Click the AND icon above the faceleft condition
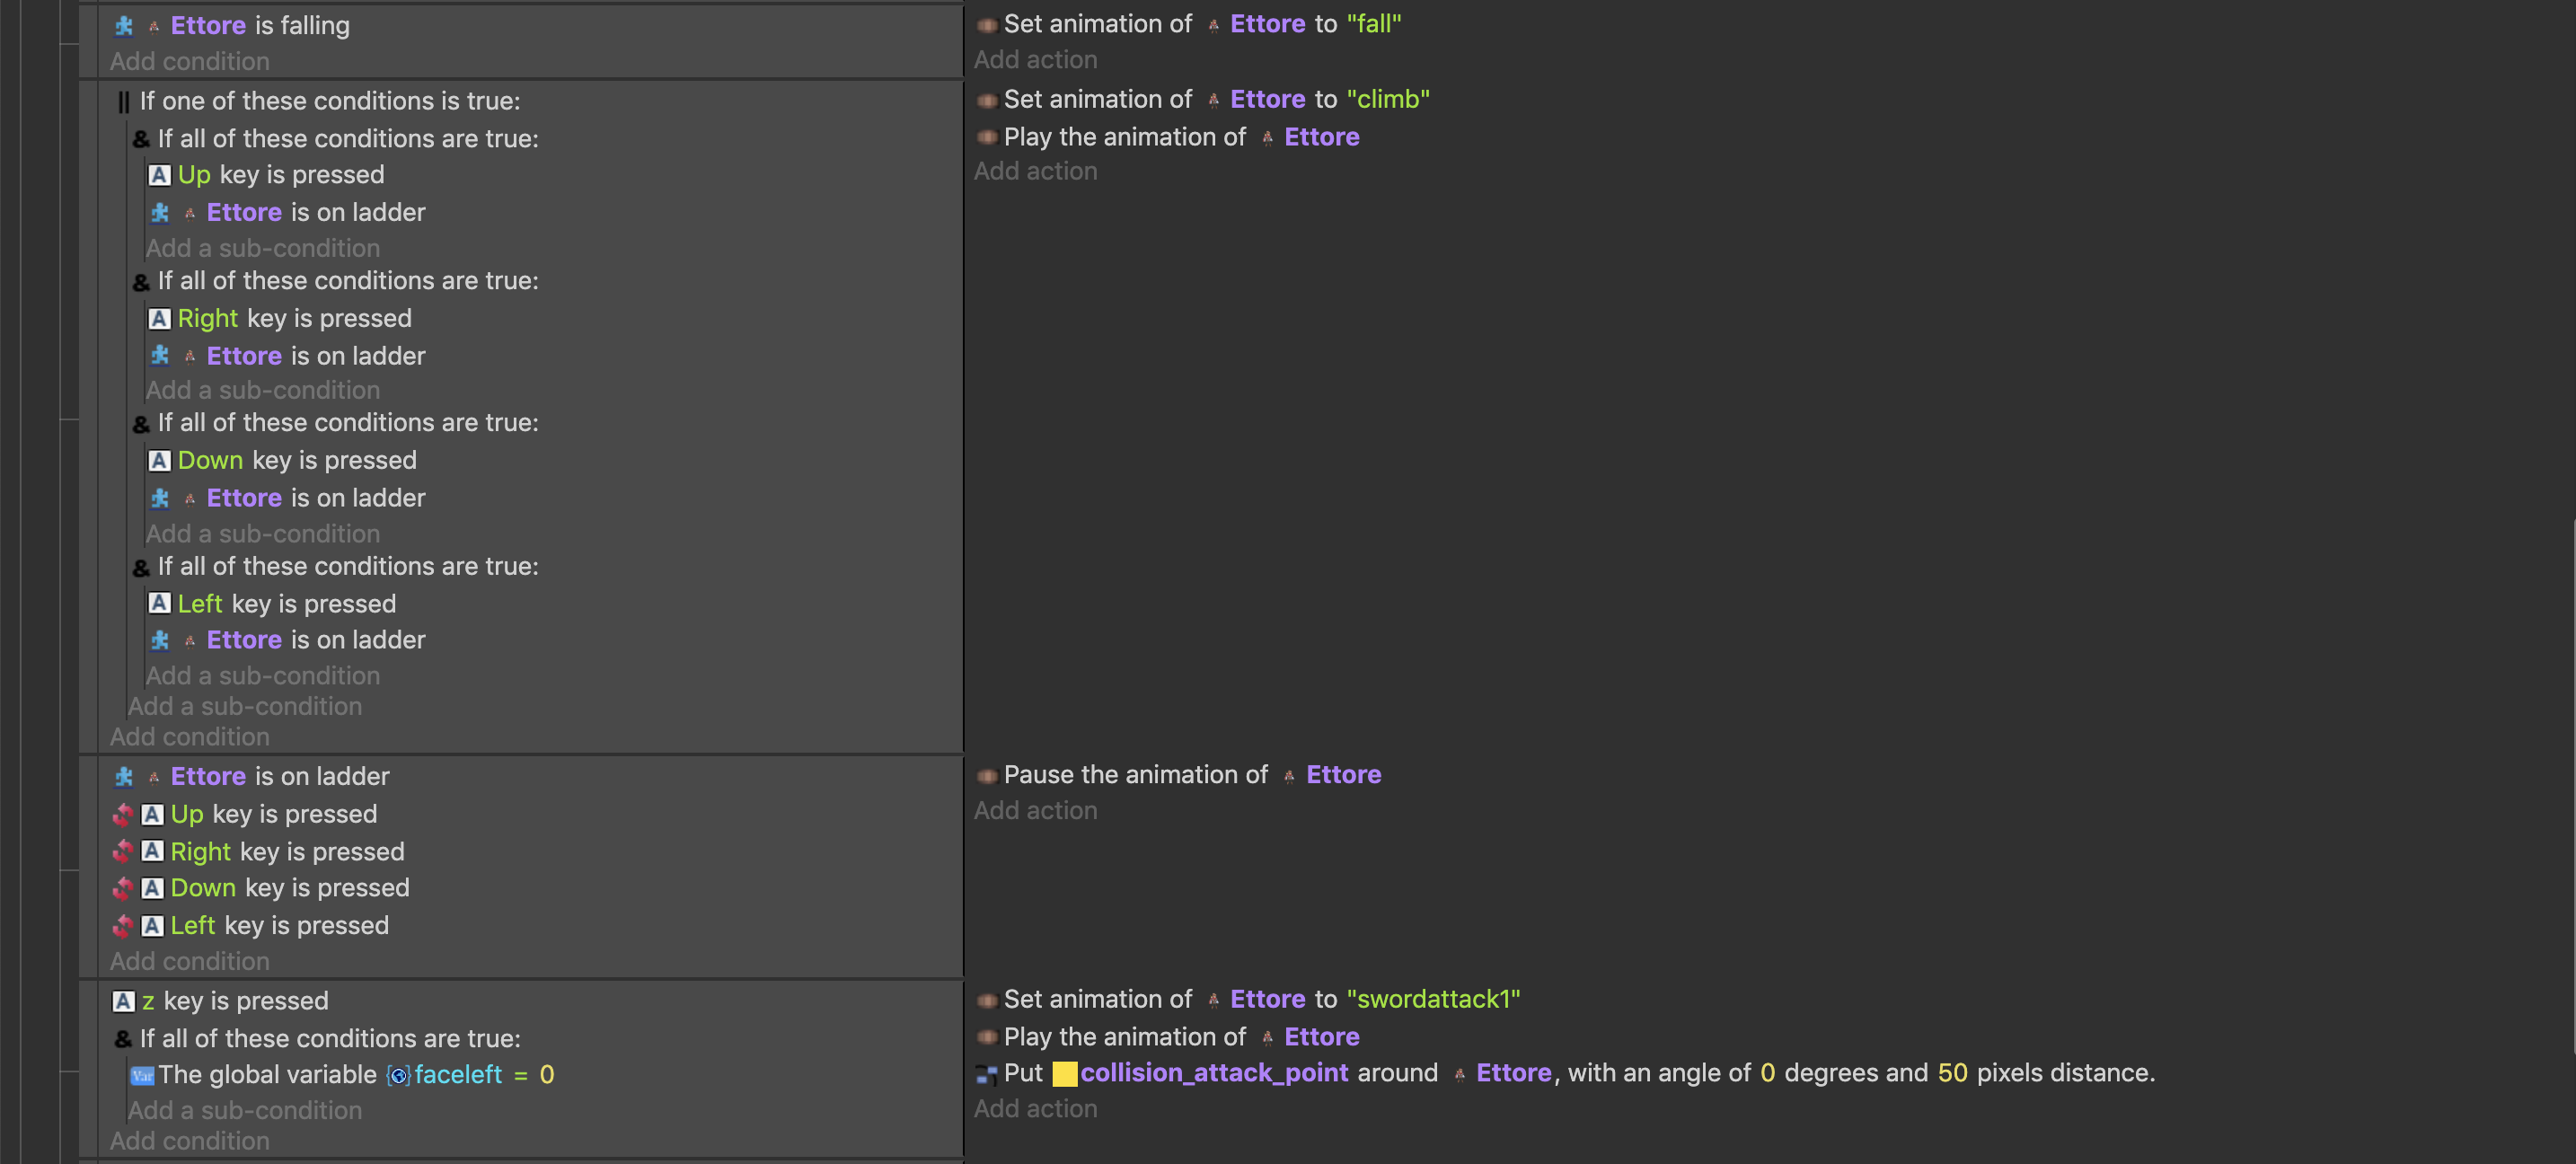 click(124, 1039)
